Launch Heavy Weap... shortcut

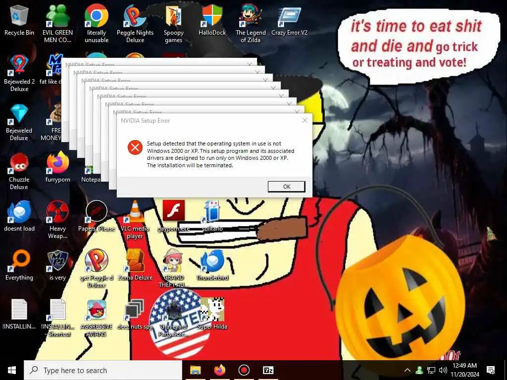(x=57, y=220)
